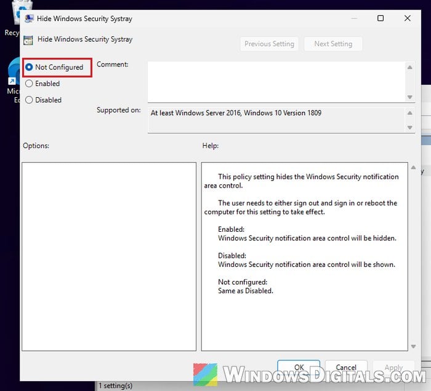This screenshot has height=391, width=431.
Task: Click the title bar window icon
Action: click(29, 18)
